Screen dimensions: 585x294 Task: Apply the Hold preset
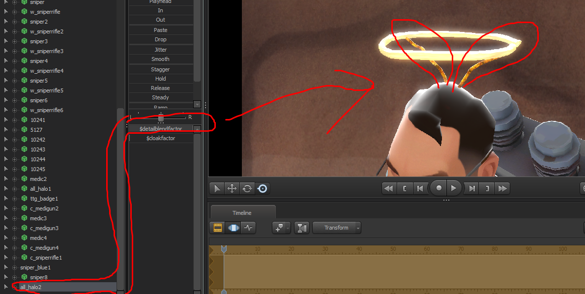161,79
